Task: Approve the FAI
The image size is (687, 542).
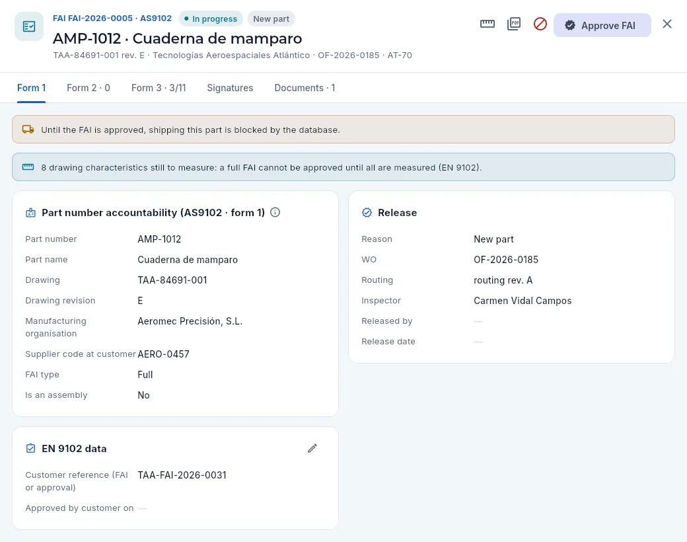Action: [x=602, y=25]
